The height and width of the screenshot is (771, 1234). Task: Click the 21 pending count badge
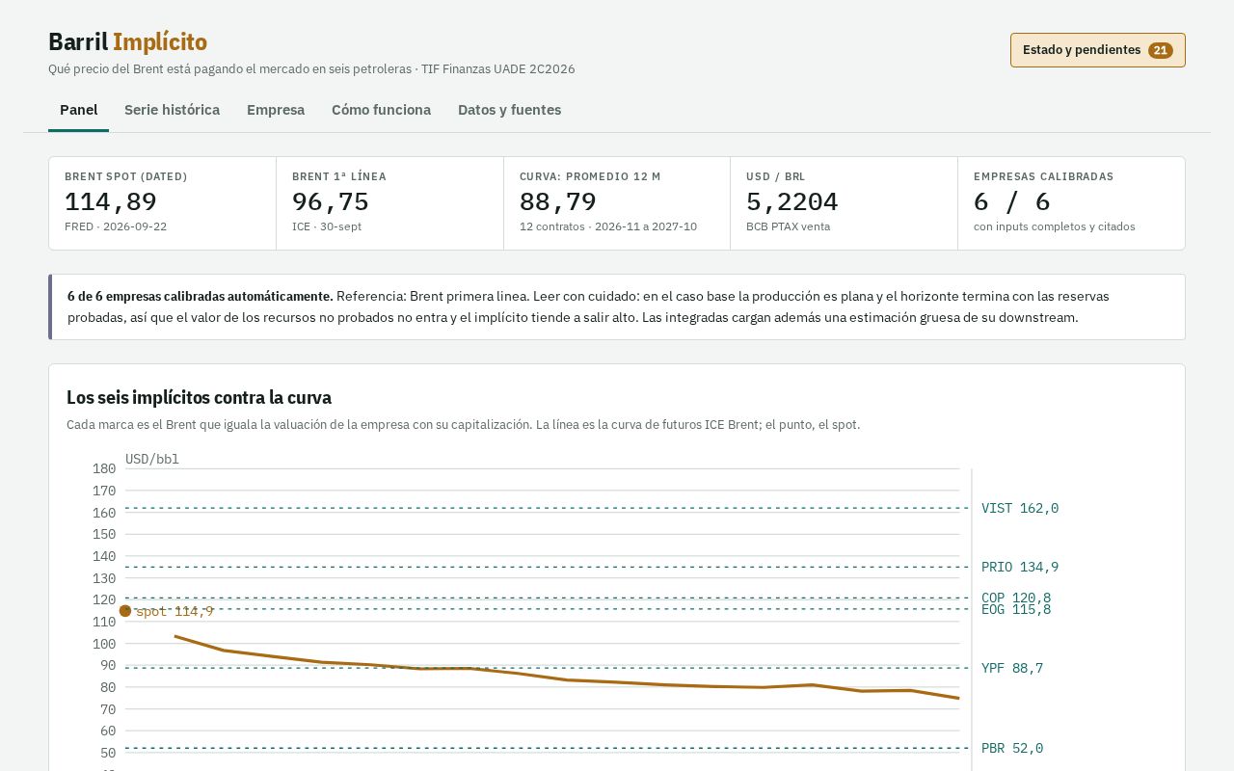tap(1161, 50)
